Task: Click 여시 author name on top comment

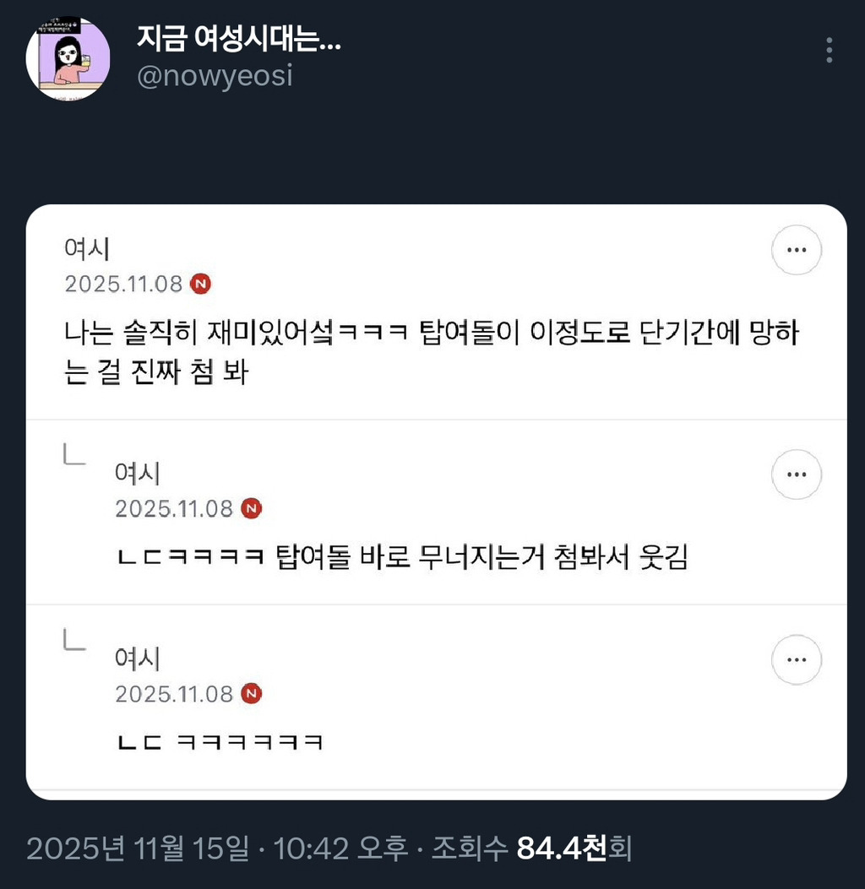Action: click(87, 249)
